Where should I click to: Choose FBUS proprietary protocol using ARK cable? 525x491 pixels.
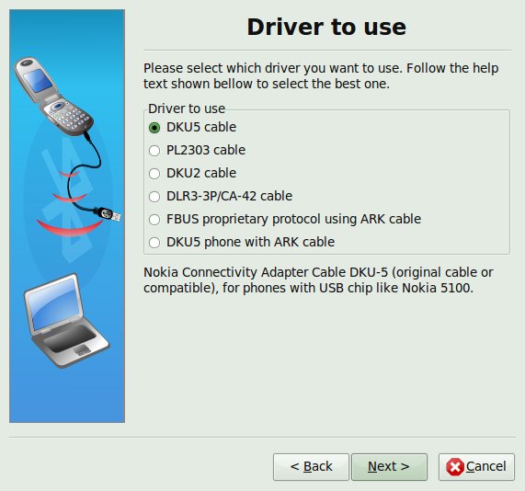(x=285, y=220)
